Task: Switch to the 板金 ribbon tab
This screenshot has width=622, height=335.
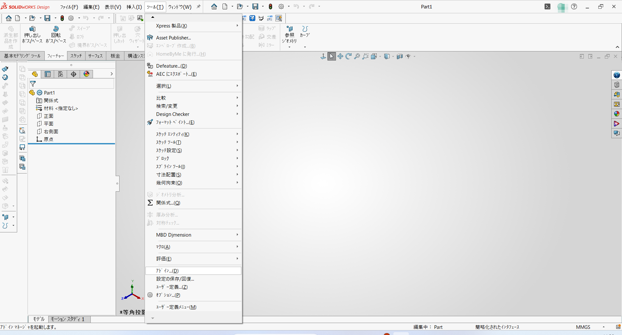Action: [x=115, y=56]
